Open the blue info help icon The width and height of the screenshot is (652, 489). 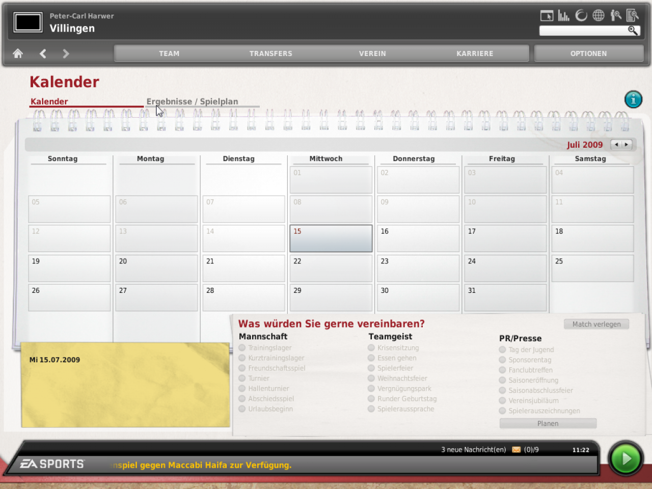coord(633,99)
